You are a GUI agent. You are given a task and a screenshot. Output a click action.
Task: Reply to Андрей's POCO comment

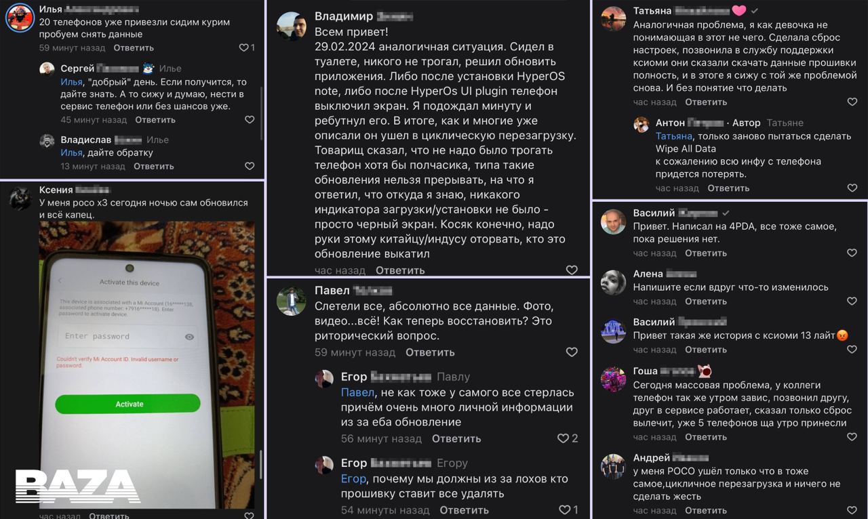(705, 511)
